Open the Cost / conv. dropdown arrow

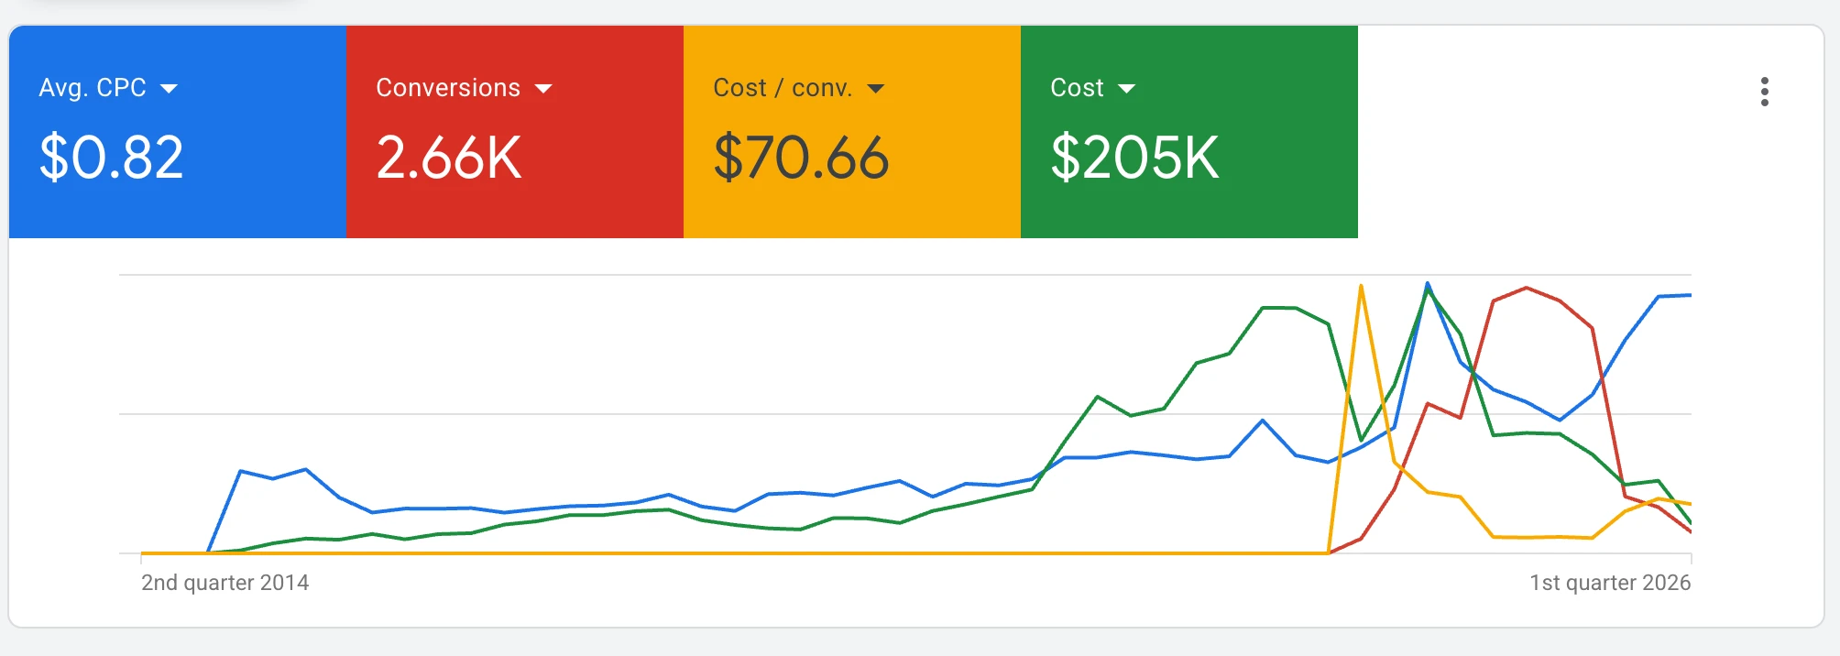876,89
